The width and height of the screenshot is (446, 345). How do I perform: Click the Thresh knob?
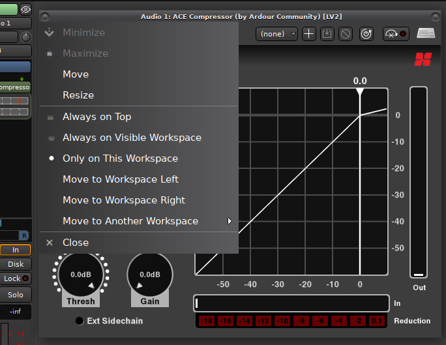click(81, 275)
